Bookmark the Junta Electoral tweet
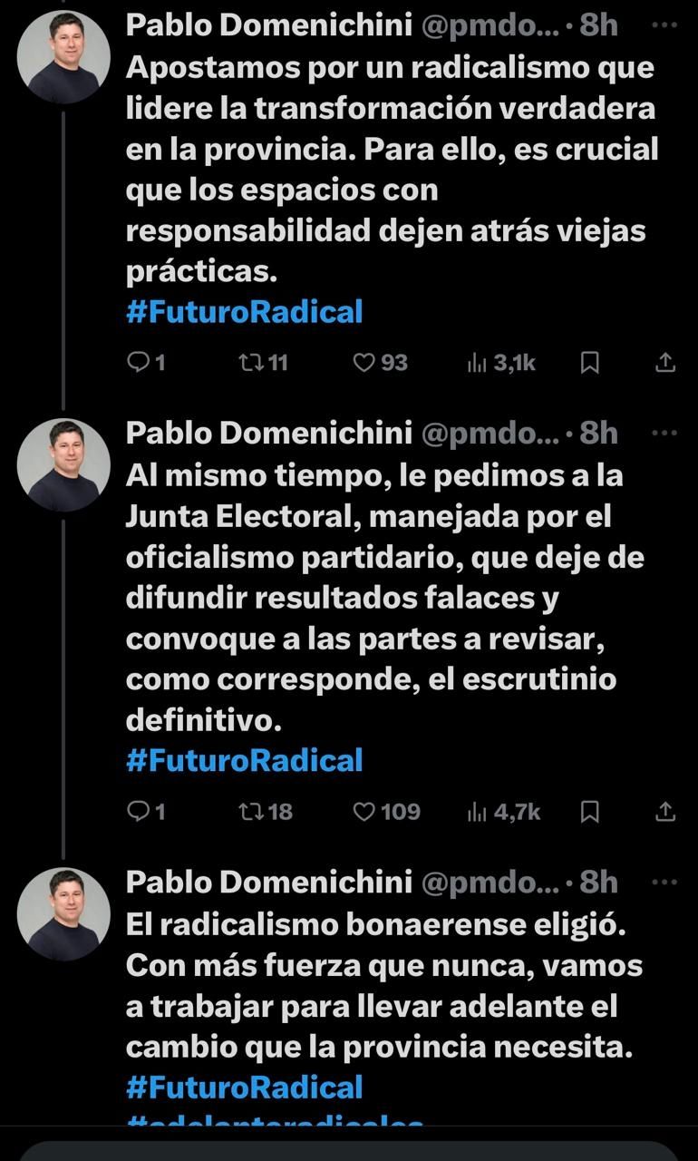The width and height of the screenshot is (698, 1161). point(589,811)
